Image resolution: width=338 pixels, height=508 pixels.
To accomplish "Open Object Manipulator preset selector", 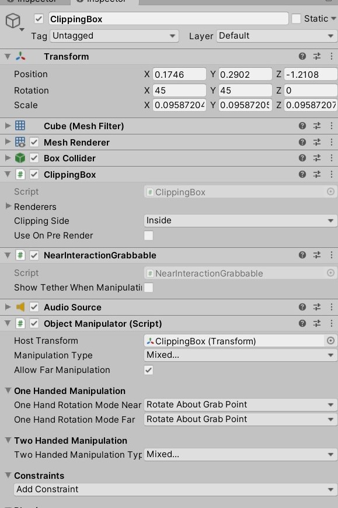I will (316, 323).
